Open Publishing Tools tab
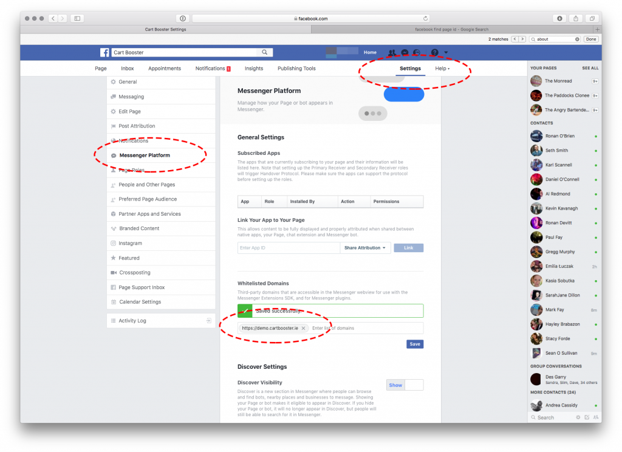This screenshot has height=452, width=622. [x=296, y=69]
